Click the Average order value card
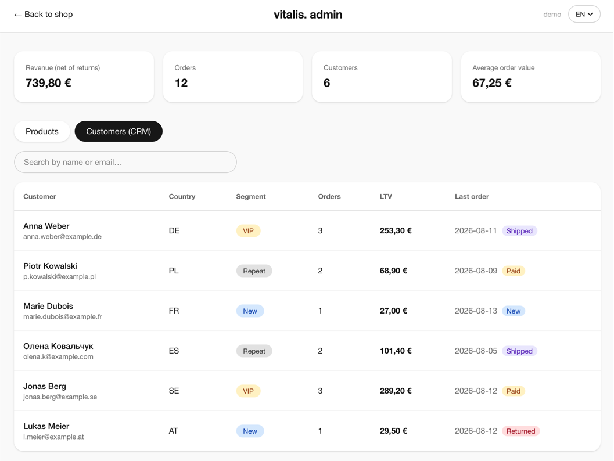The image size is (614, 461). pyautogui.click(x=530, y=77)
